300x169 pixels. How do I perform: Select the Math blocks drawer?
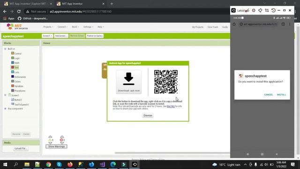15,62
